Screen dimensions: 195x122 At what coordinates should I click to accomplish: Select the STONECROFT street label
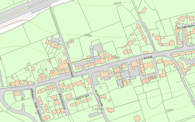[186, 27]
